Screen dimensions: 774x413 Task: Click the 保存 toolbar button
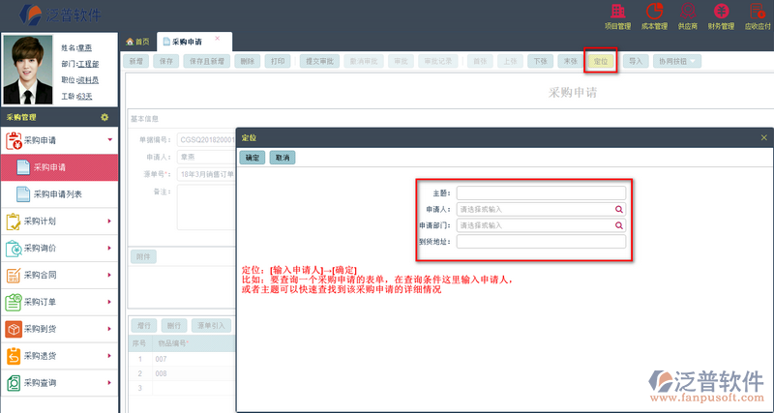point(165,61)
